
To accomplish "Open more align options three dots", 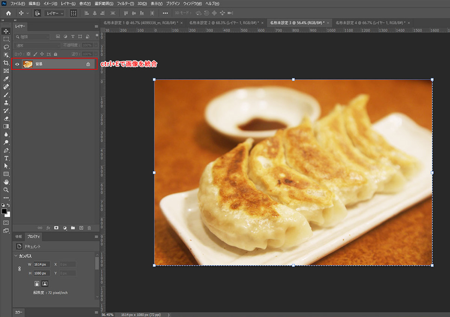I will click(x=165, y=13).
